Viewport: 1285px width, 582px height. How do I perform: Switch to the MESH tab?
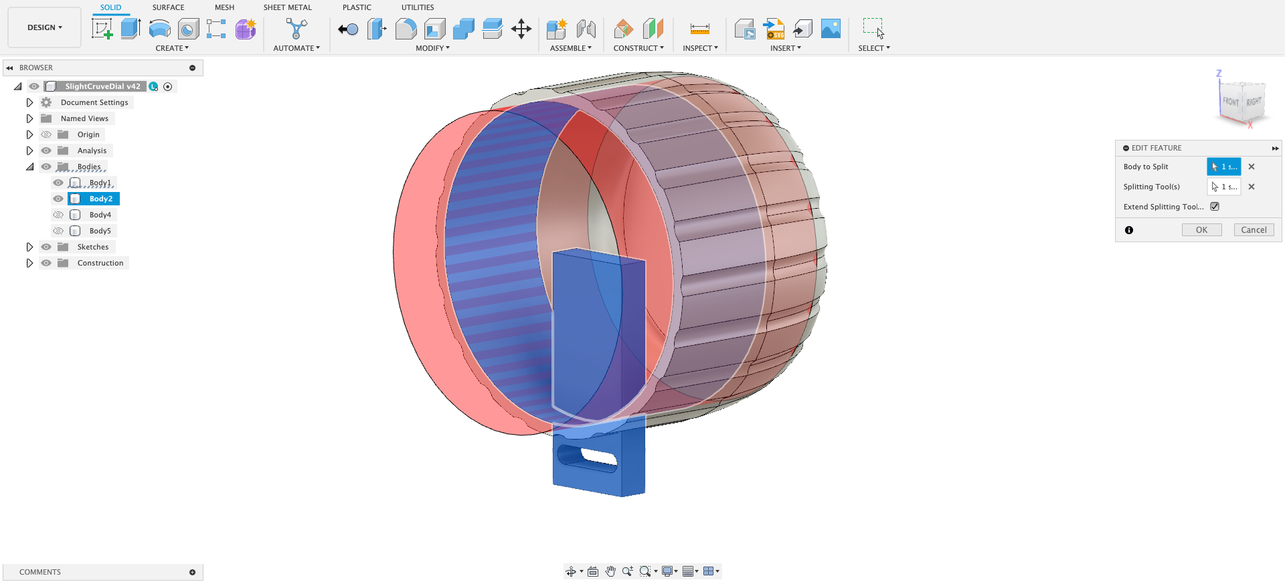[x=224, y=7]
